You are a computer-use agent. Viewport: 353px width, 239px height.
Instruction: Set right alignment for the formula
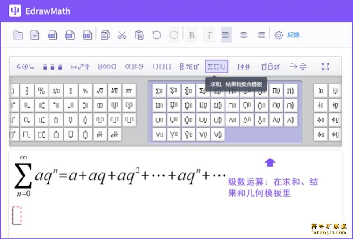(261, 35)
